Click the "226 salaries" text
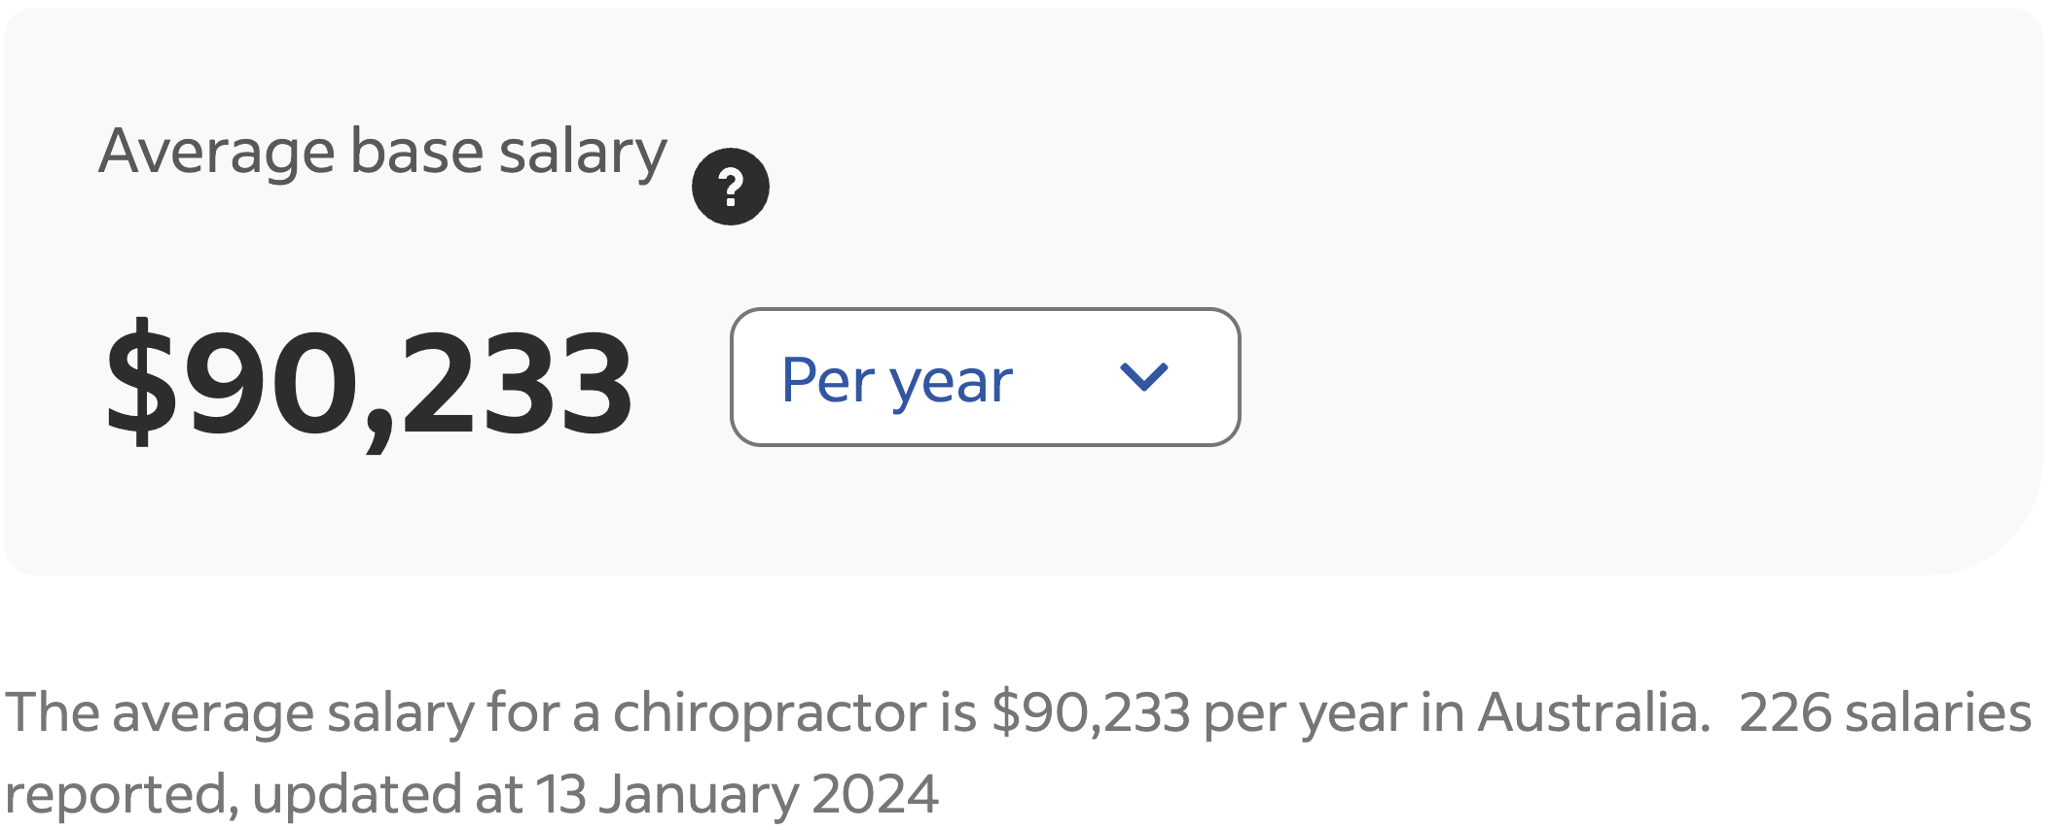Image resolution: width=2055 pixels, height=830 pixels. (1884, 712)
